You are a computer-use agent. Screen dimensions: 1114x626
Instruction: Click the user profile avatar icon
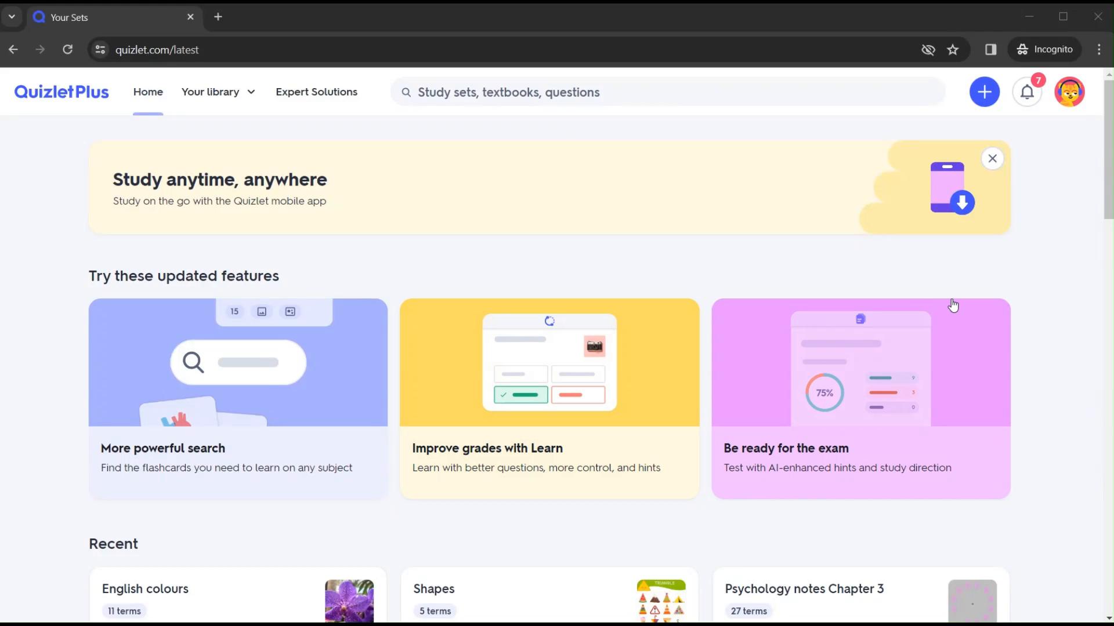1070,92
